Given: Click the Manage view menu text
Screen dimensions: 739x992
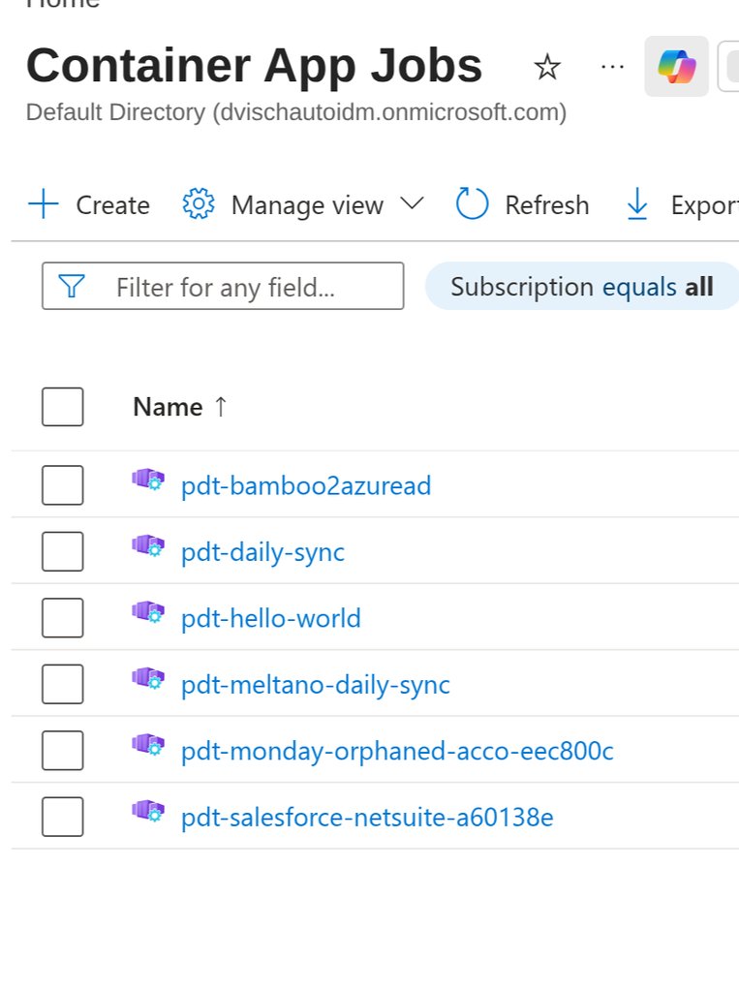Looking at the screenshot, I should pyautogui.click(x=307, y=205).
